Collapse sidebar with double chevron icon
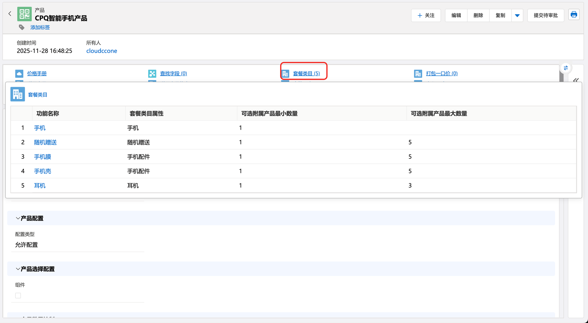This screenshot has height=323, width=588. pyautogui.click(x=576, y=80)
